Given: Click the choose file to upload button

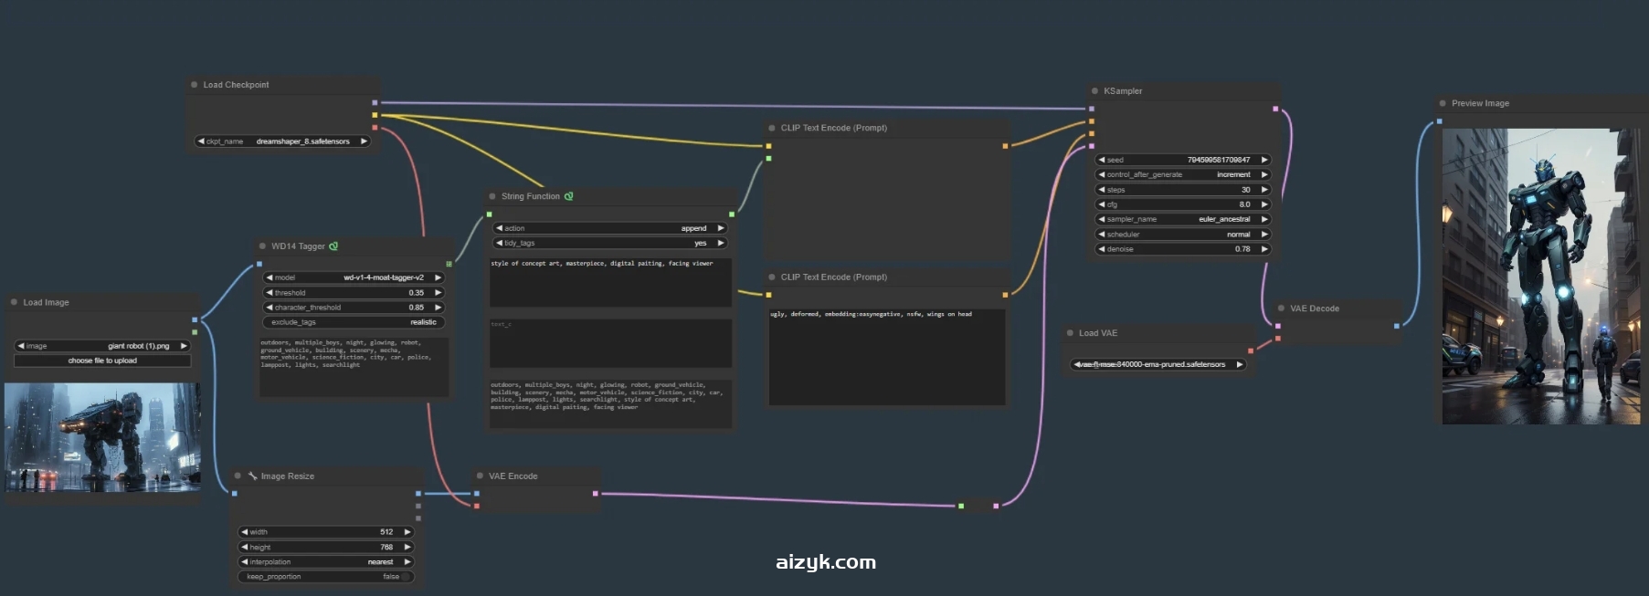Looking at the screenshot, I should tap(102, 361).
